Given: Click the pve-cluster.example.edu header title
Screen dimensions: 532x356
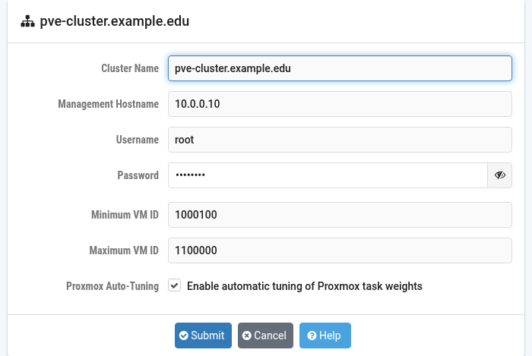Looking at the screenshot, I should point(114,21).
